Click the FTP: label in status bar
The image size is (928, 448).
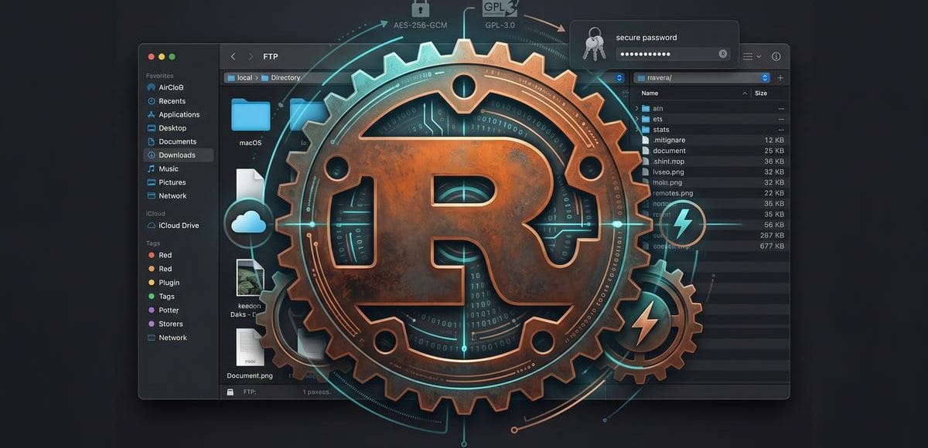(250, 392)
